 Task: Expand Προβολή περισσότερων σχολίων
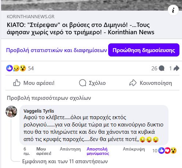click(x=49, y=98)
